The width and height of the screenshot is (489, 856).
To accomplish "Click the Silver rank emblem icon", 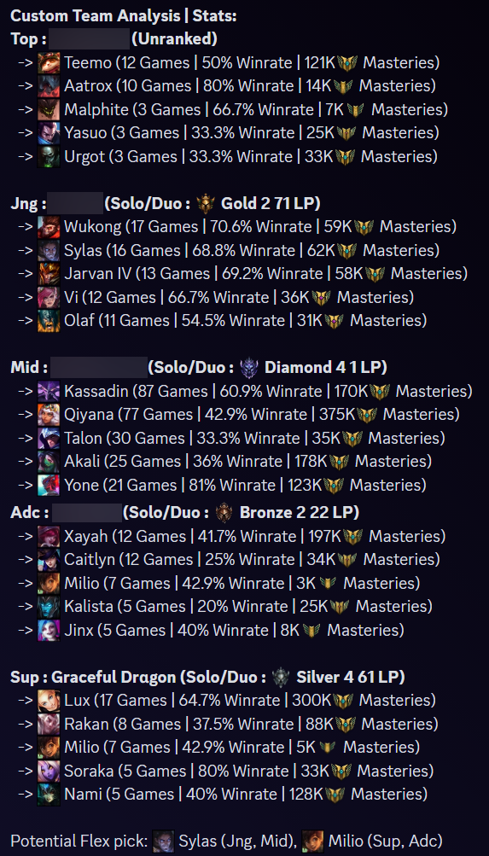I will click(x=281, y=678).
